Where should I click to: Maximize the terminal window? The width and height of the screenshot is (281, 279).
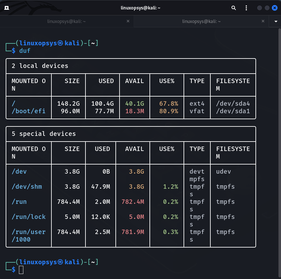pos(267,8)
